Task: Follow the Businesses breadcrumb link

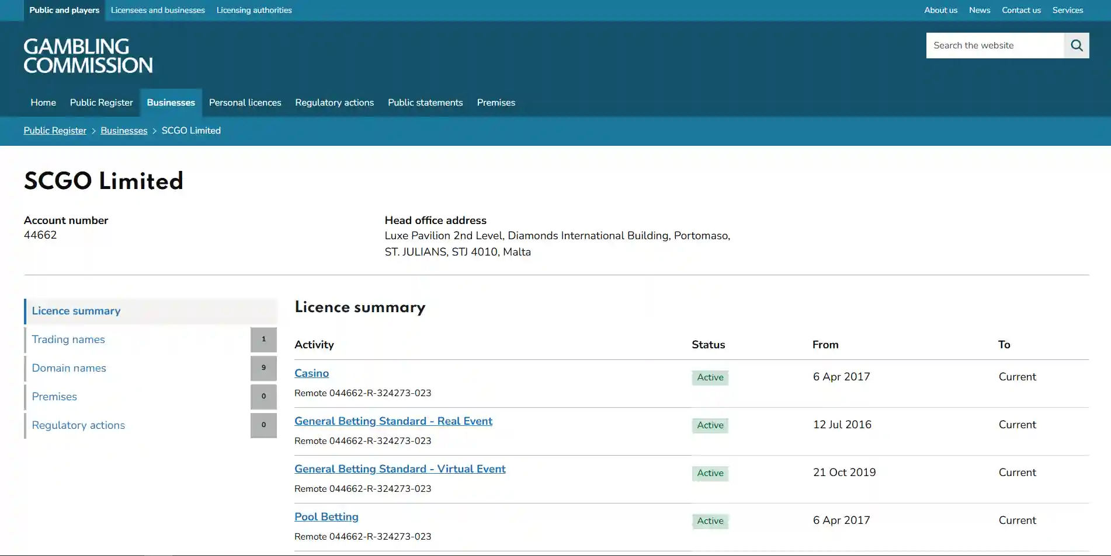Action: click(x=124, y=131)
